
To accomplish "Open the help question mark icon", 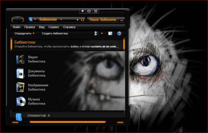I will point(119,33).
